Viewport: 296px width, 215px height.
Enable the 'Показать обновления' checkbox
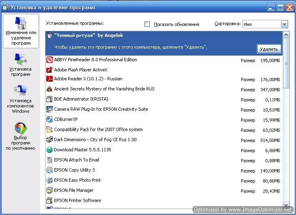[147, 24]
